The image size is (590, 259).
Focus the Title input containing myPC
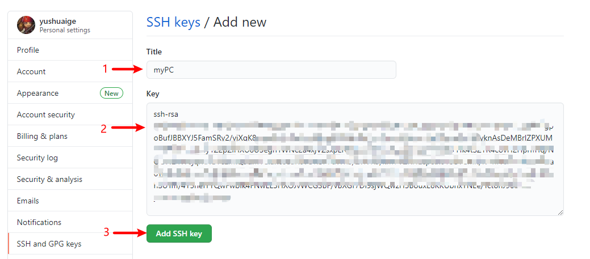coord(271,70)
